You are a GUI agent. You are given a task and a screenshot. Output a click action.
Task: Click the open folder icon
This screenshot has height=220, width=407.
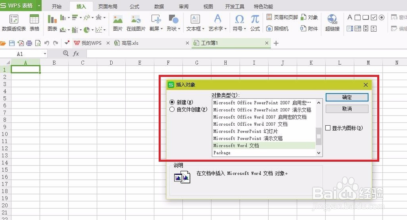coord(3,43)
